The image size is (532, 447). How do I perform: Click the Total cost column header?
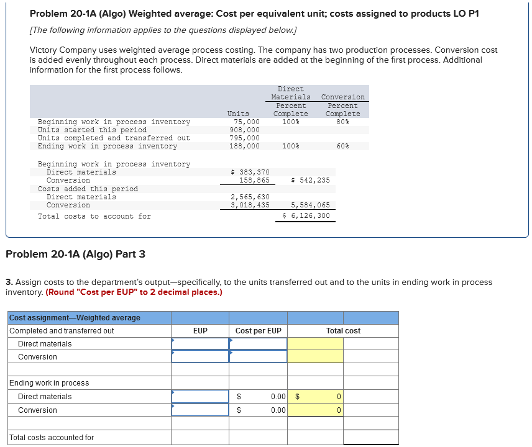342,330
